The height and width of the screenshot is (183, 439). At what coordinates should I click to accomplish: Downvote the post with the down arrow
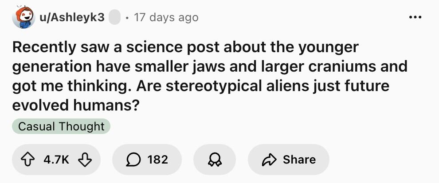click(84, 160)
